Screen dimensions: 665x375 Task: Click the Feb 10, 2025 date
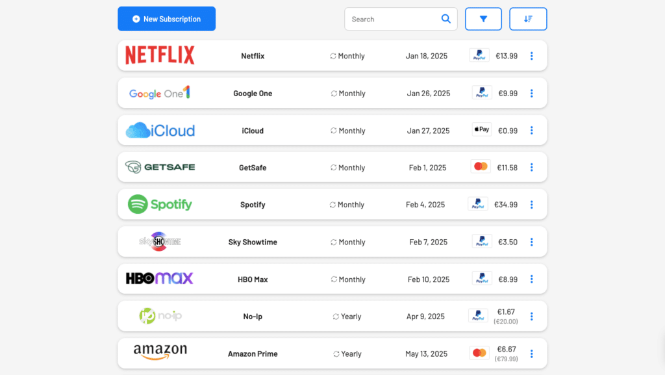[429, 279]
